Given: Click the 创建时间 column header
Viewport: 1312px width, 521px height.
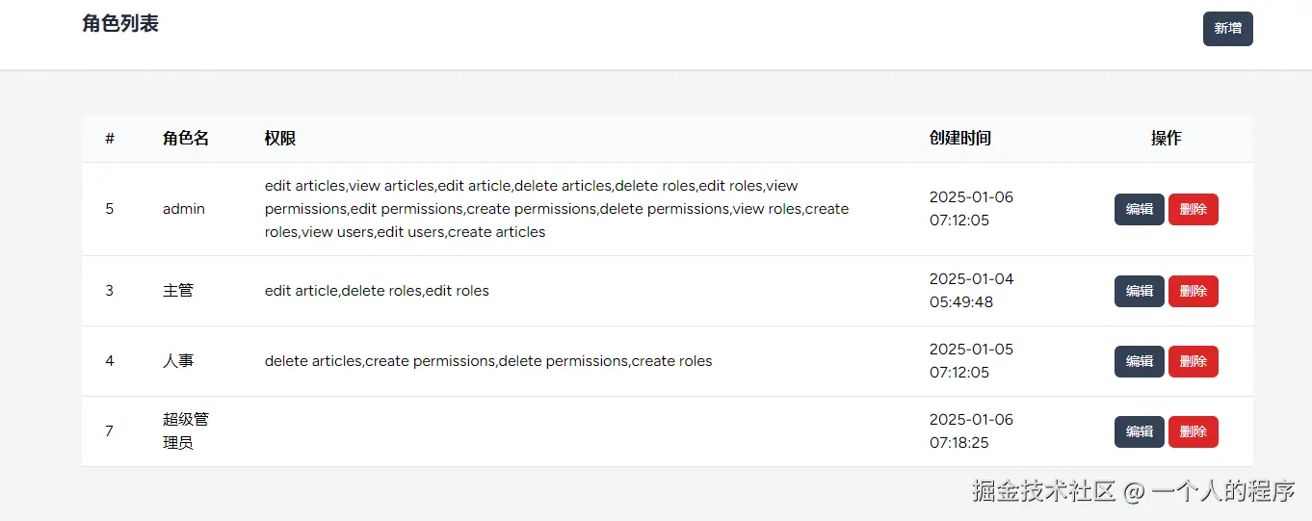Looking at the screenshot, I should point(959,139).
